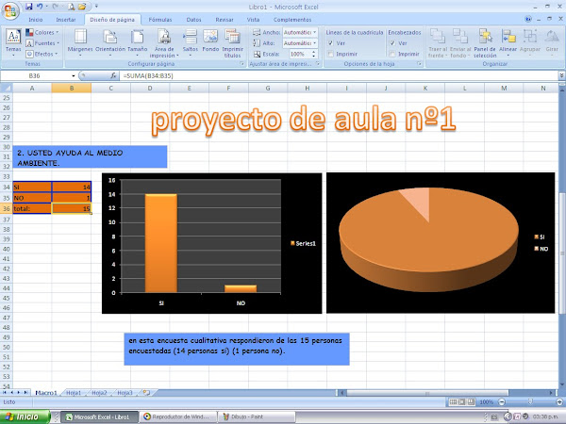This screenshot has width=566, height=424.
Task: Click the zoom level 100% button
Action: 486,402
